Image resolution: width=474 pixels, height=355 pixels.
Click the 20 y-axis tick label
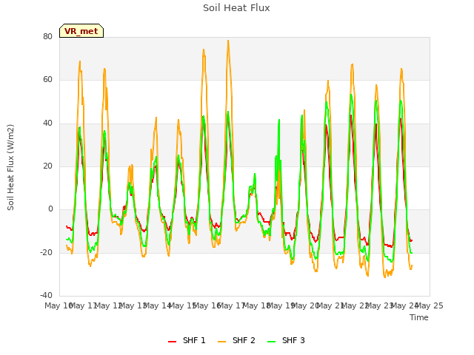47,166
